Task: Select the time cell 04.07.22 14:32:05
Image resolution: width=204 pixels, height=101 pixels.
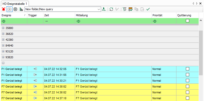Action: pos(59,69)
